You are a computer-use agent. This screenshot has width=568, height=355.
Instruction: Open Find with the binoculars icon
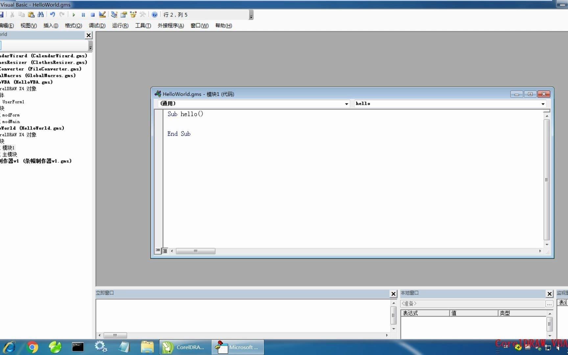point(41,14)
